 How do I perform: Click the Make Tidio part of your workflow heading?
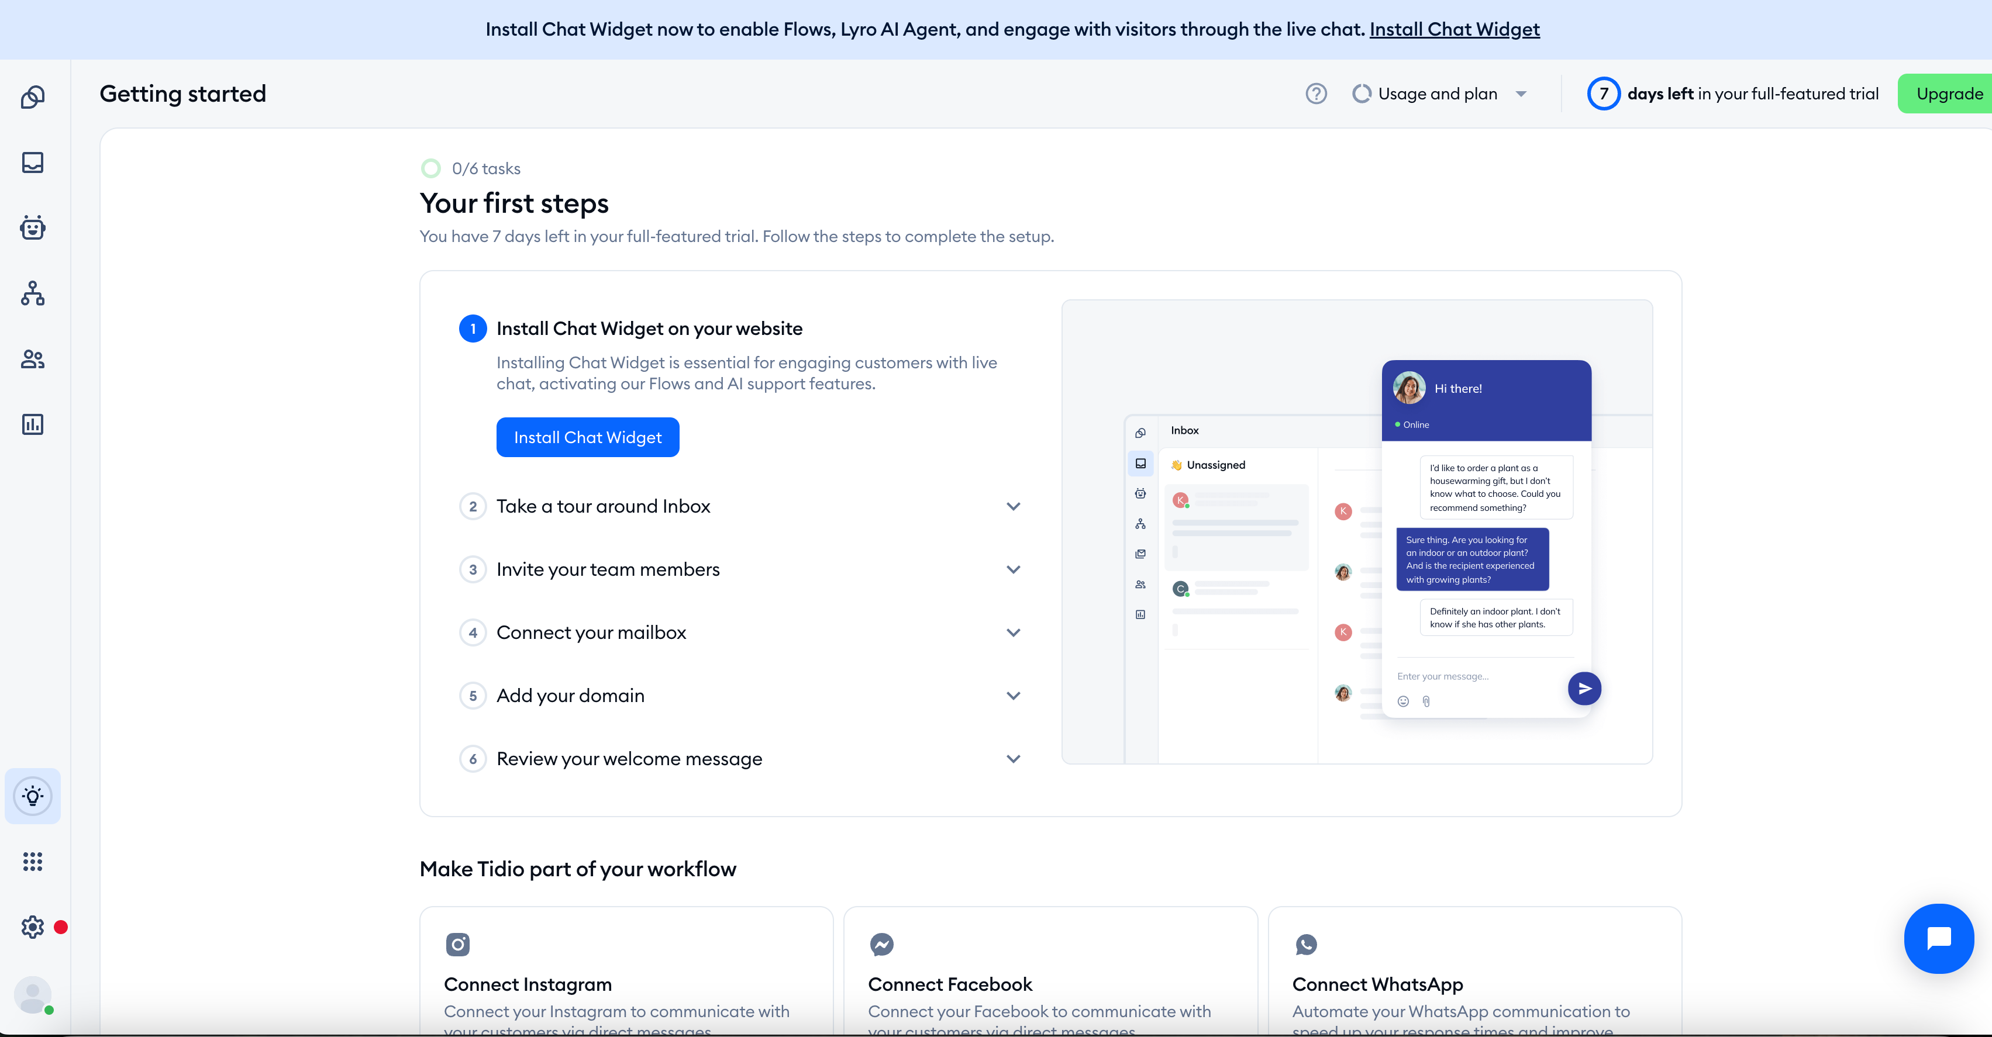(x=578, y=869)
